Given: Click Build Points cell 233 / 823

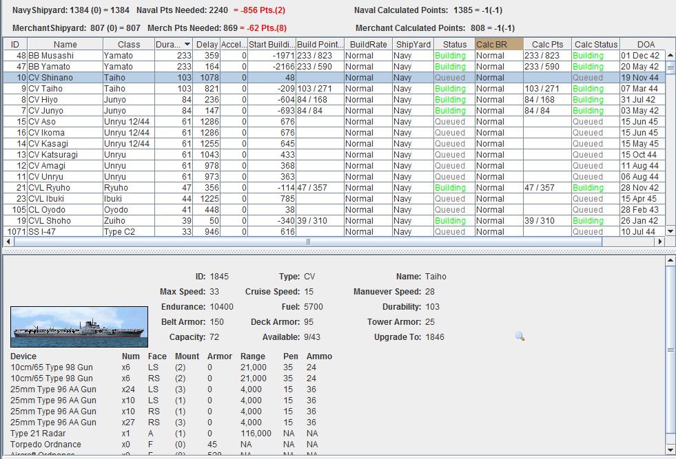Looking at the screenshot, I should [320, 56].
